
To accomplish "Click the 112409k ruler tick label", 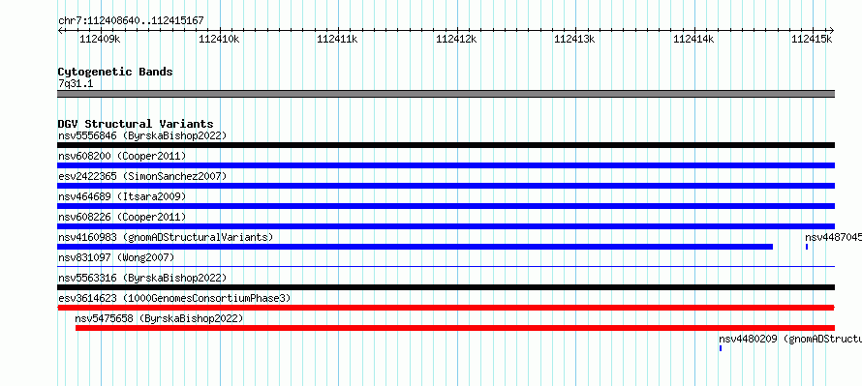I will pyautogui.click(x=100, y=39).
